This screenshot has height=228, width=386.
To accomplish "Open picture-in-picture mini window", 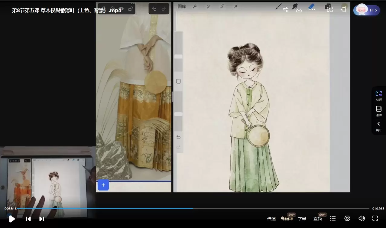I will (330, 10).
